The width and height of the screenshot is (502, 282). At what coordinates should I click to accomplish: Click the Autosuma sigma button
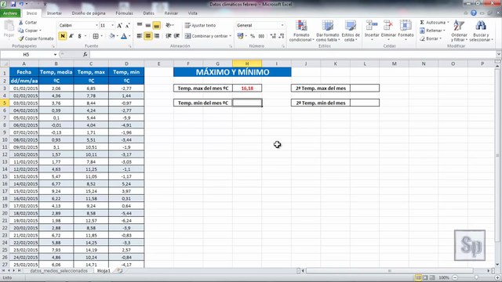tap(432, 23)
